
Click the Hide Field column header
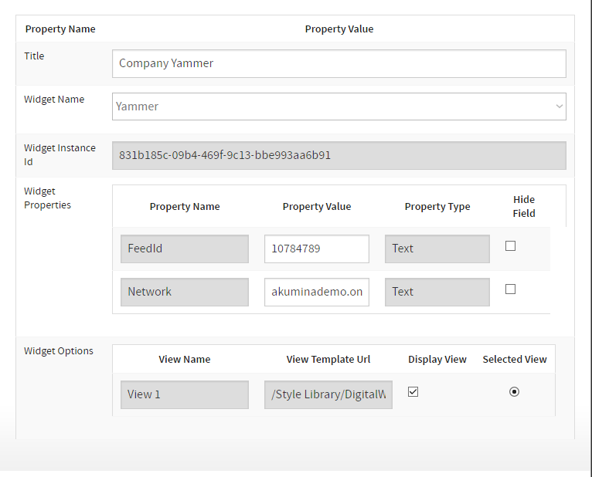(x=524, y=206)
